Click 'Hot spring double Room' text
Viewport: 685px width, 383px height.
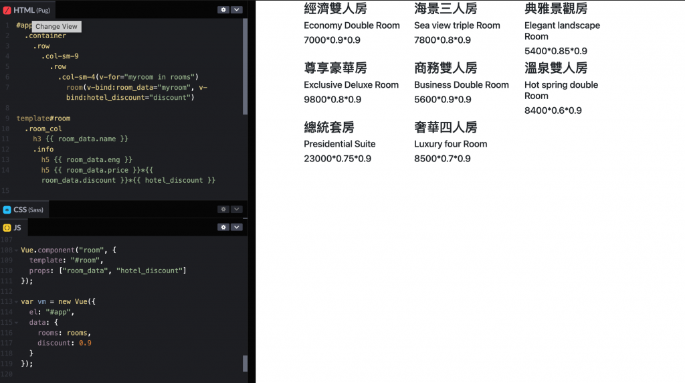coord(561,90)
